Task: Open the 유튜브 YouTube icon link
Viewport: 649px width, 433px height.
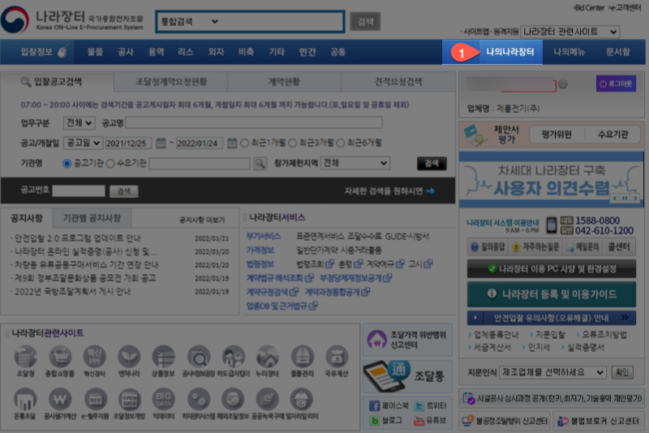Action: point(419,421)
